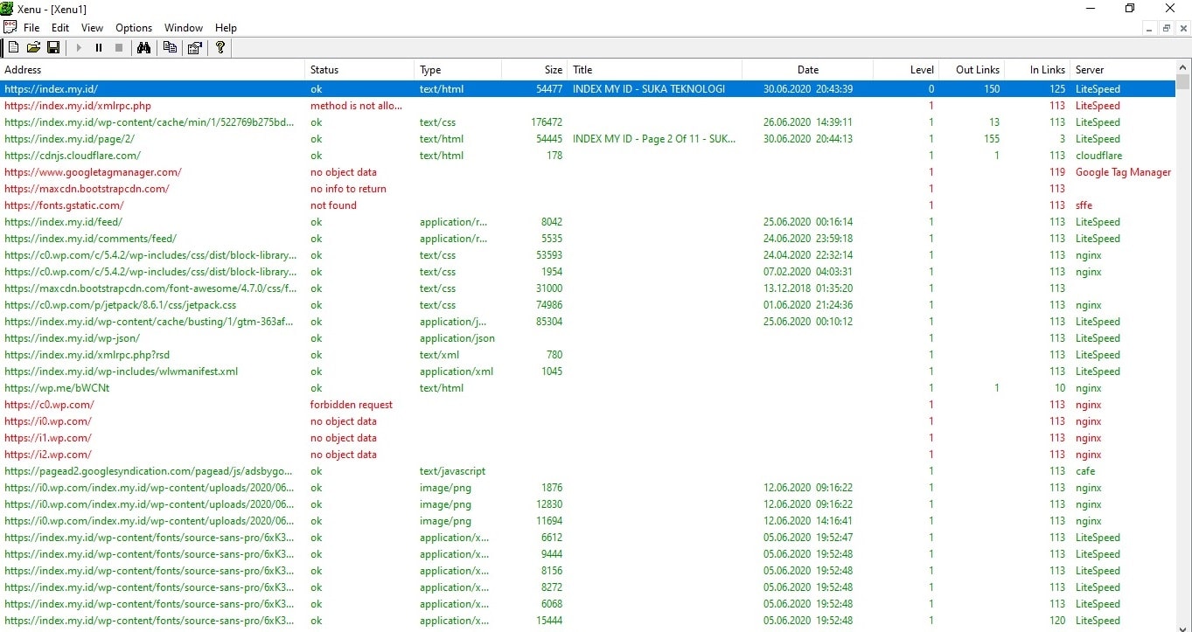The height and width of the screenshot is (632, 1192).
Task: Select the wlwmanifest.xml address row
Action: click(x=588, y=371)
